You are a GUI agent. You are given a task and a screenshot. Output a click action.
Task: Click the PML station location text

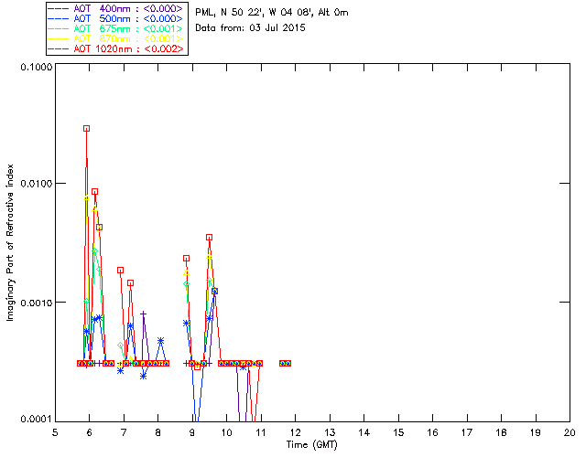272,13
